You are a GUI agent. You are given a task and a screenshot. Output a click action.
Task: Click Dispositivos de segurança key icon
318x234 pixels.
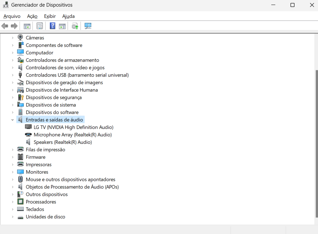[21, 97]
